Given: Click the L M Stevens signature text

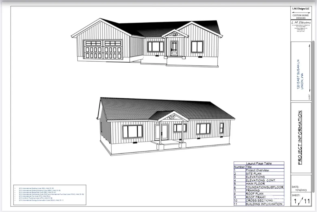Looking at the screenshot, I should (300, 23).
